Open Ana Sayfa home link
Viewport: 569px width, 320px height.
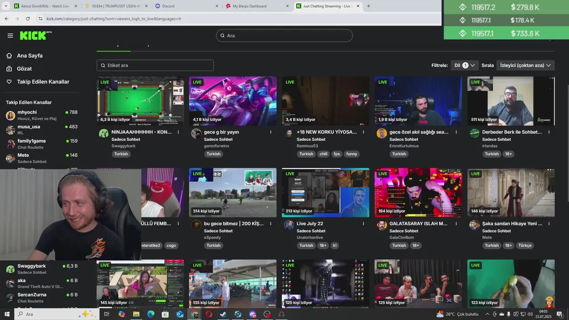click(x=29, y=56)
